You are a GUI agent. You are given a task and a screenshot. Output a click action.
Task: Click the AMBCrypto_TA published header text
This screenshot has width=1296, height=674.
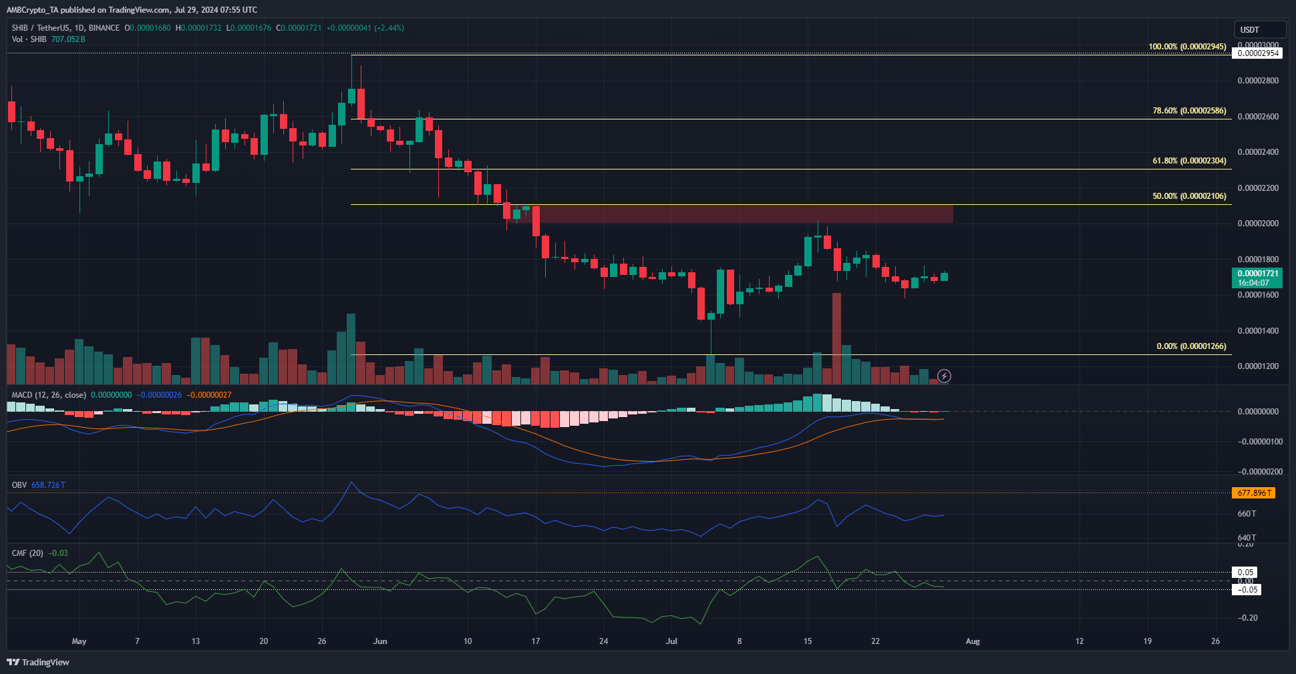[132, 10]
